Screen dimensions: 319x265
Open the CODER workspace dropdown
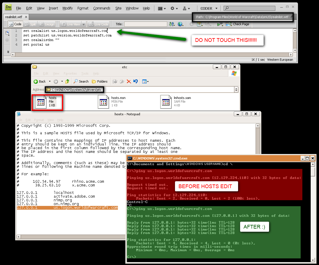pyautogui.click(x=209, y=8)
